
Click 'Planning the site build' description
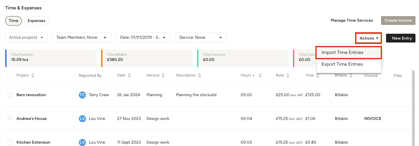(x=196, y=95)
